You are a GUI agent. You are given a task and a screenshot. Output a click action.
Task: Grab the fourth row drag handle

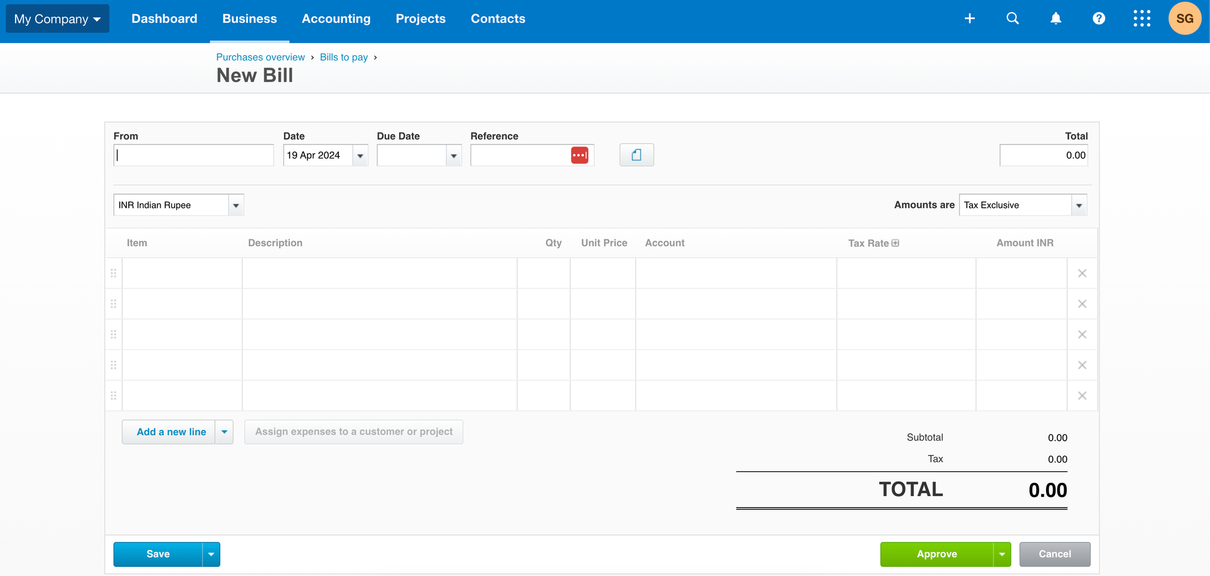[x=113, y=365]
